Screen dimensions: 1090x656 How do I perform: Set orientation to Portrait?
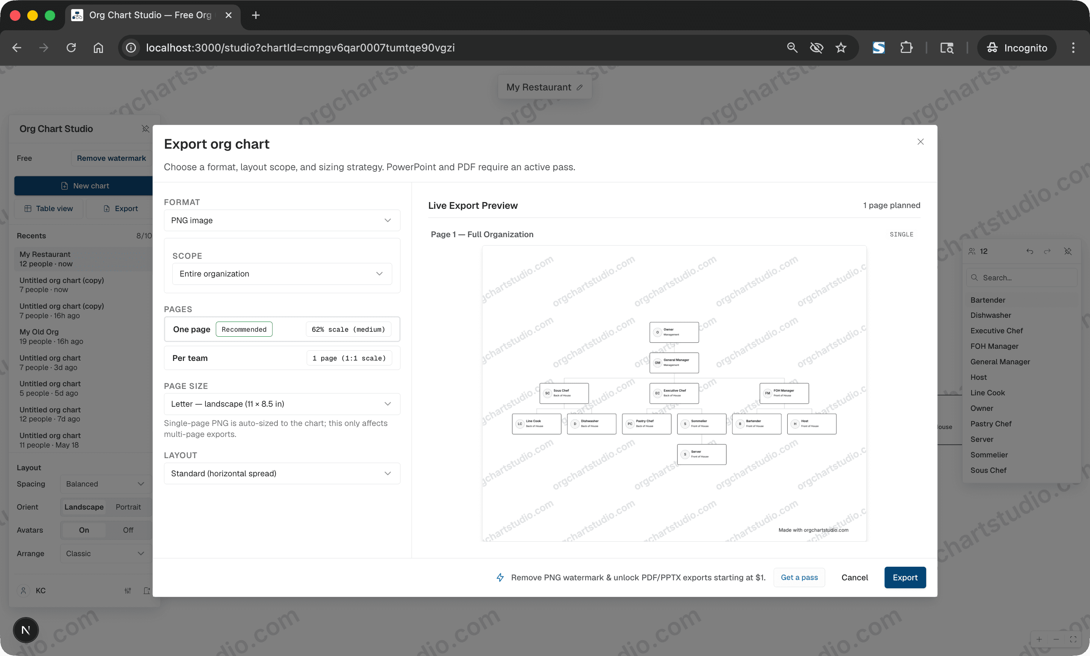[x=128, y=507]
